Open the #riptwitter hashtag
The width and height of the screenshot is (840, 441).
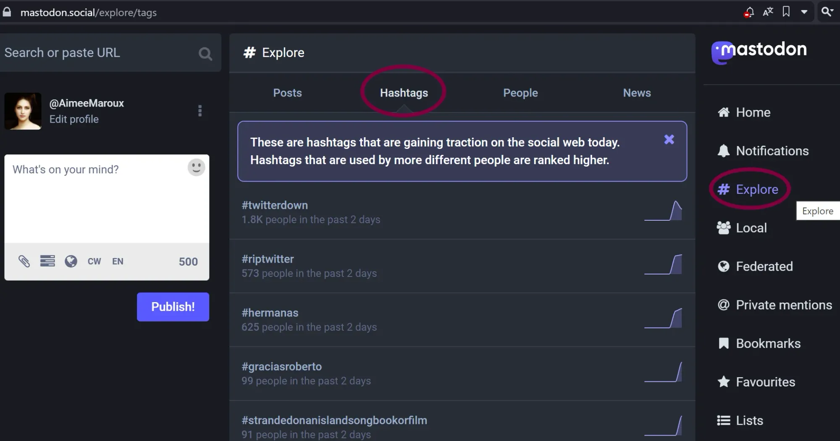[268, 259]
